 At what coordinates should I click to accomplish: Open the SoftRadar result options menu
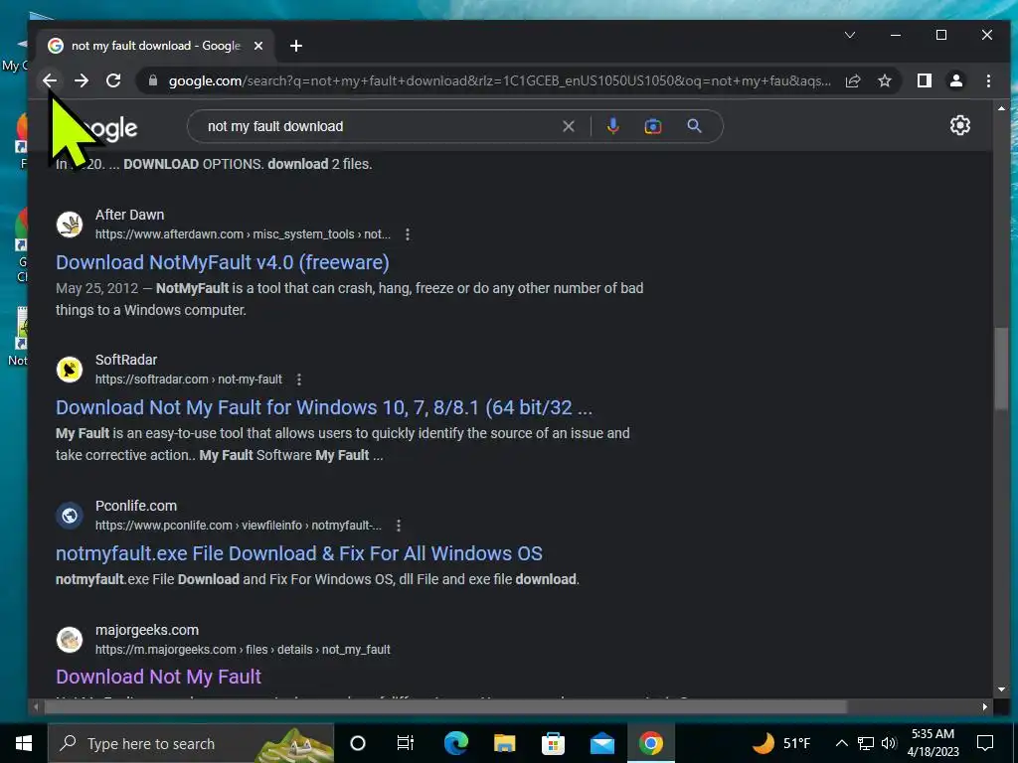click(298, 380)
